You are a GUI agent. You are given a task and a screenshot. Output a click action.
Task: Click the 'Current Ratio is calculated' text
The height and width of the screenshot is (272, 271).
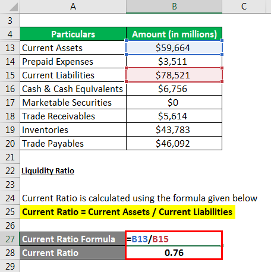(x=140, y=198)
